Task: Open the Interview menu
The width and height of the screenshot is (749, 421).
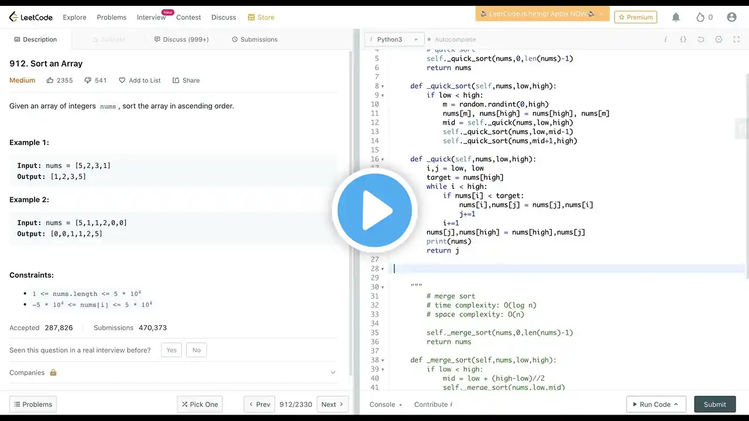Action: (152, 18)
